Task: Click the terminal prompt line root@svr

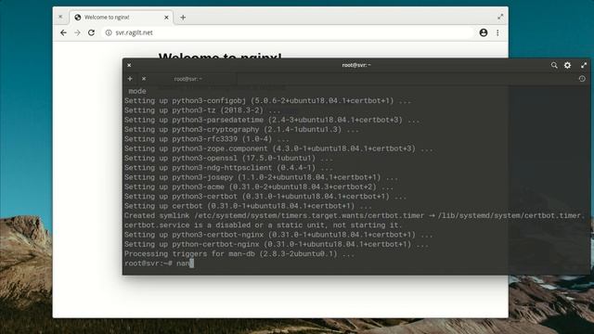Action: pos(159,263)
